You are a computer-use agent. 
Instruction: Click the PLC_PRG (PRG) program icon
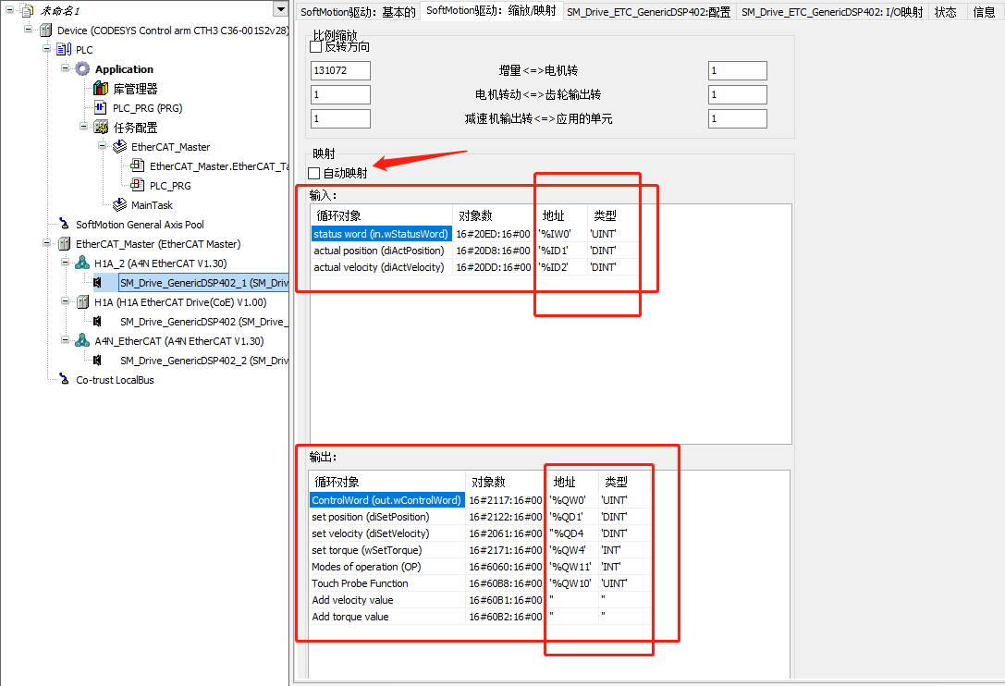click(x=101, y=107)
